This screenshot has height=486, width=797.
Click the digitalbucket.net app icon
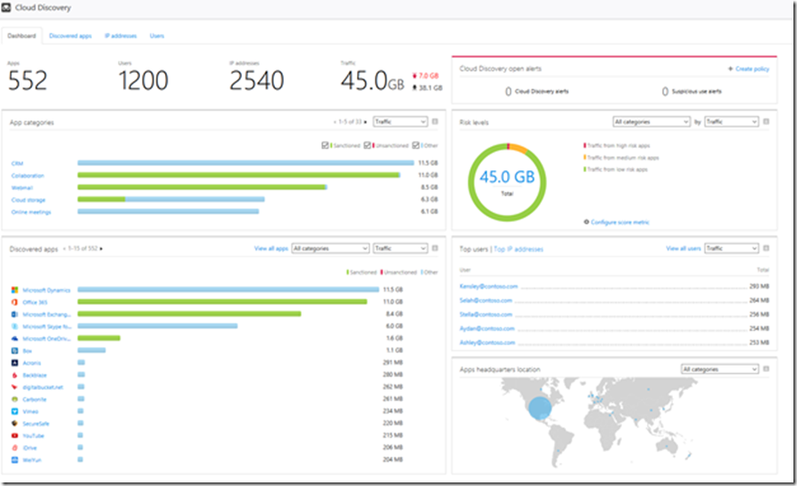tap(15, 387)
